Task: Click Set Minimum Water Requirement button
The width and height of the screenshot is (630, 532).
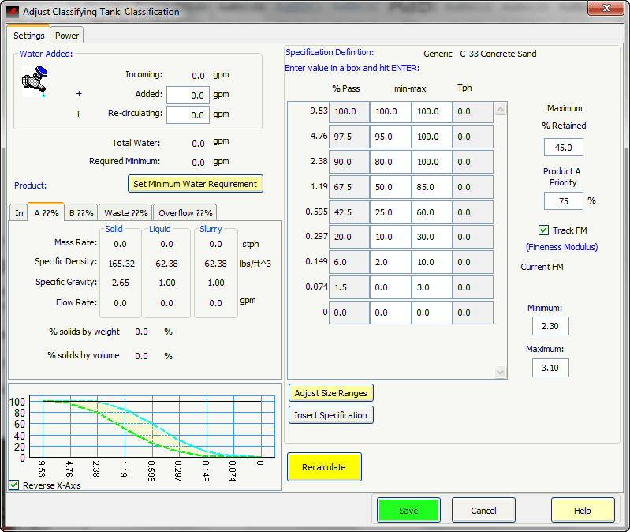Action: [195, 184]
